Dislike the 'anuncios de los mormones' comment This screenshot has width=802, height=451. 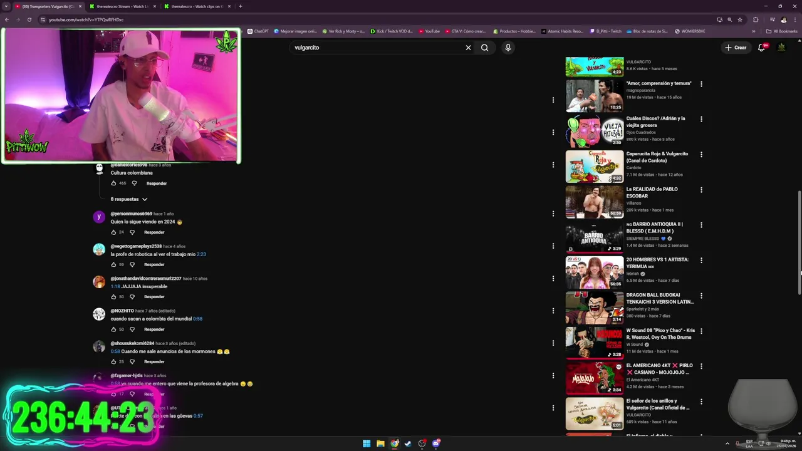pyautogui.click(x=132, y=361)
